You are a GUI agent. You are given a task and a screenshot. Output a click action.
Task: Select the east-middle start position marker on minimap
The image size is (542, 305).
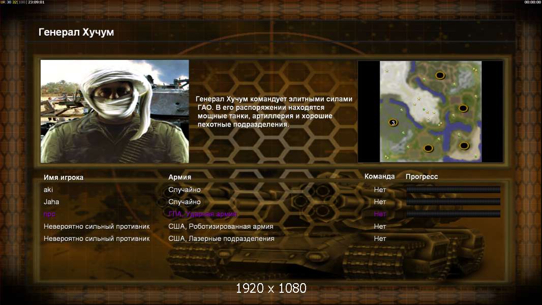pyautogui.click(x=463, y=108)
